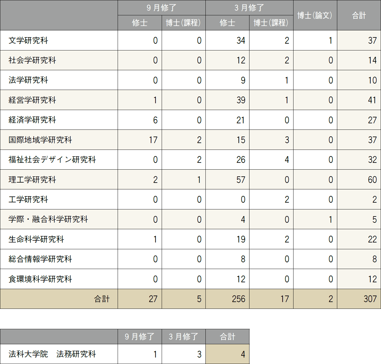Click the 法学研究科 row label

[x=28, y=80]
